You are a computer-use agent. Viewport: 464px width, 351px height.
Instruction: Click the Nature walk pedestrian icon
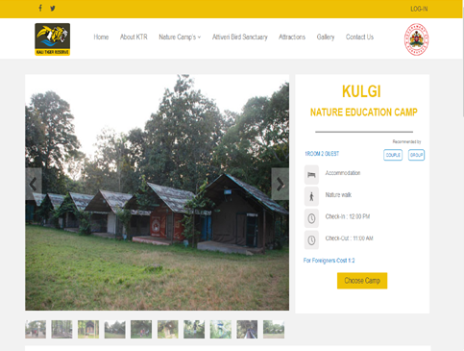pos(311,196)
